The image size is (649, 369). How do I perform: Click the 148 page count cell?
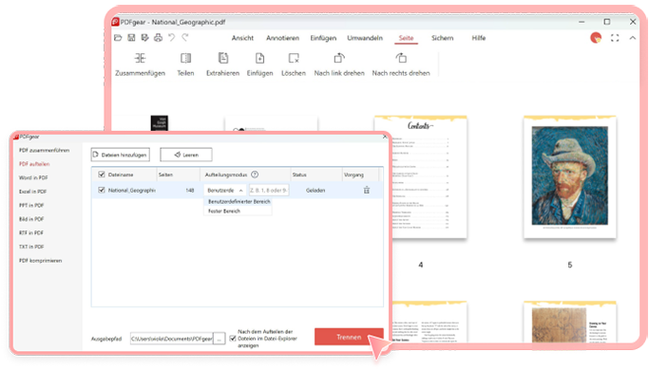point(190,191)
